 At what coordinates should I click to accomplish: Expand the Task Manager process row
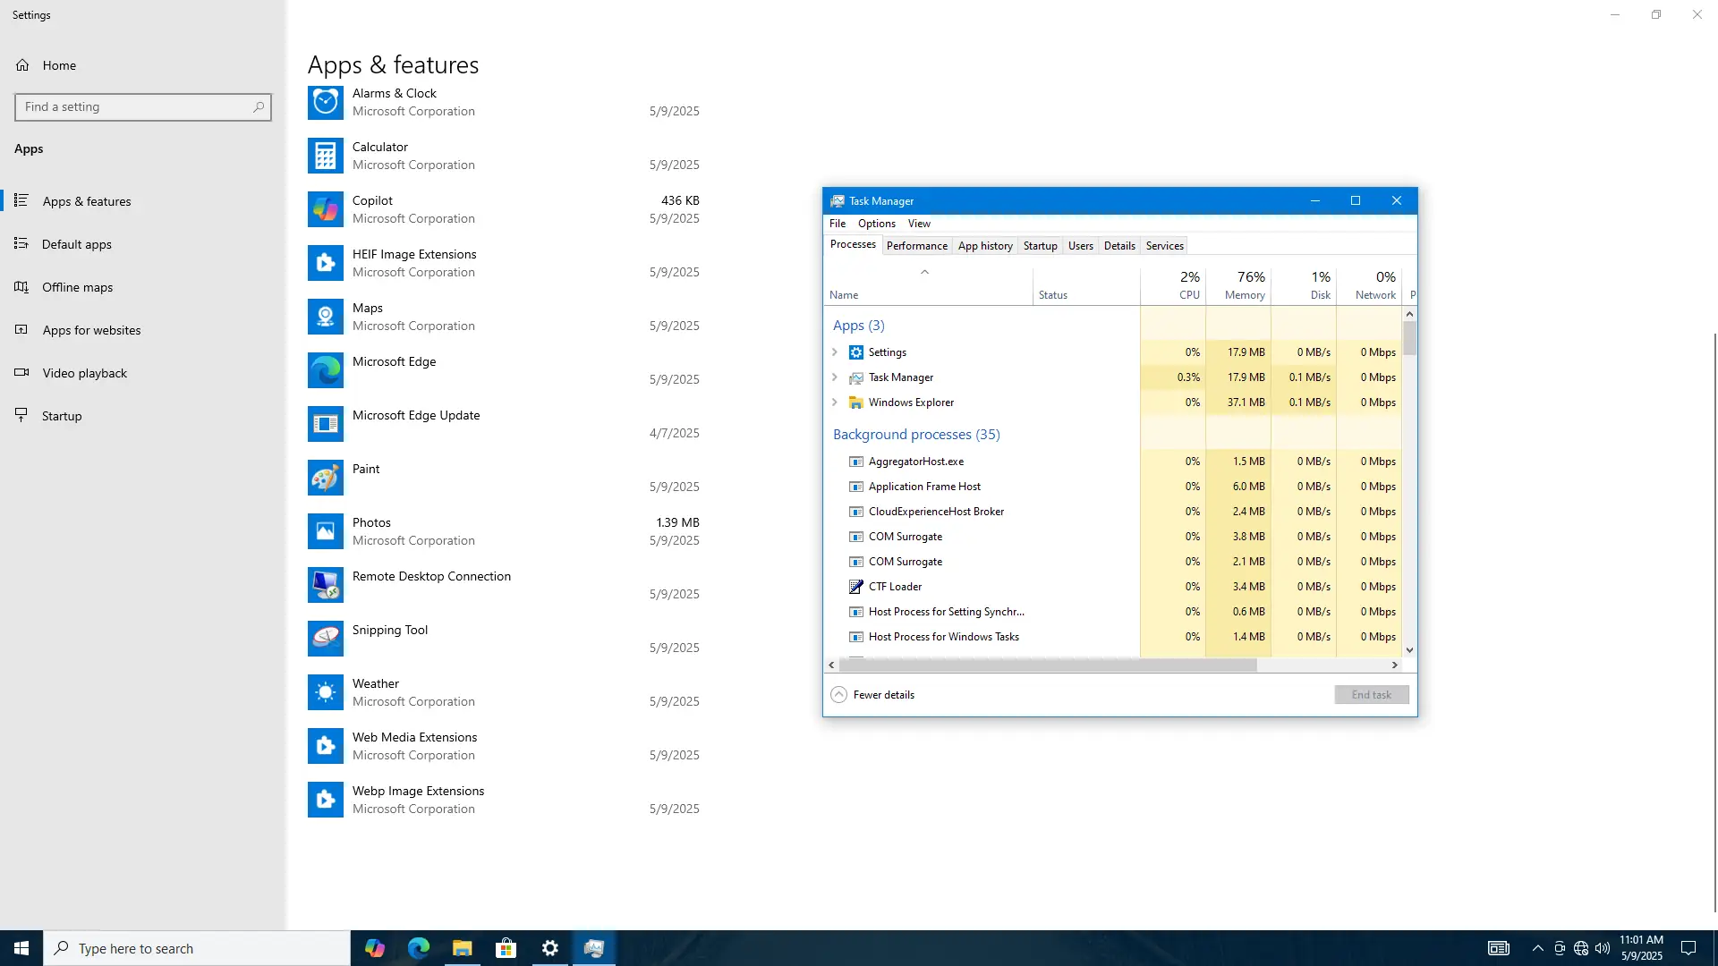point(835,377)
